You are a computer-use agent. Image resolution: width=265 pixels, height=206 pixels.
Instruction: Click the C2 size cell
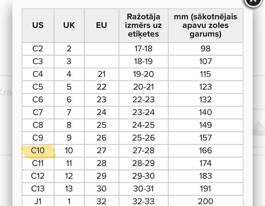pos(38,49)
